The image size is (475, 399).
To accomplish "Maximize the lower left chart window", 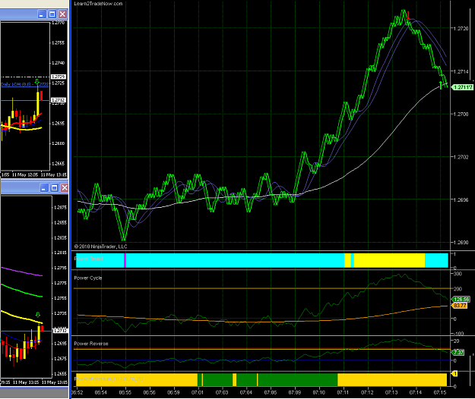I will point(54,187).
